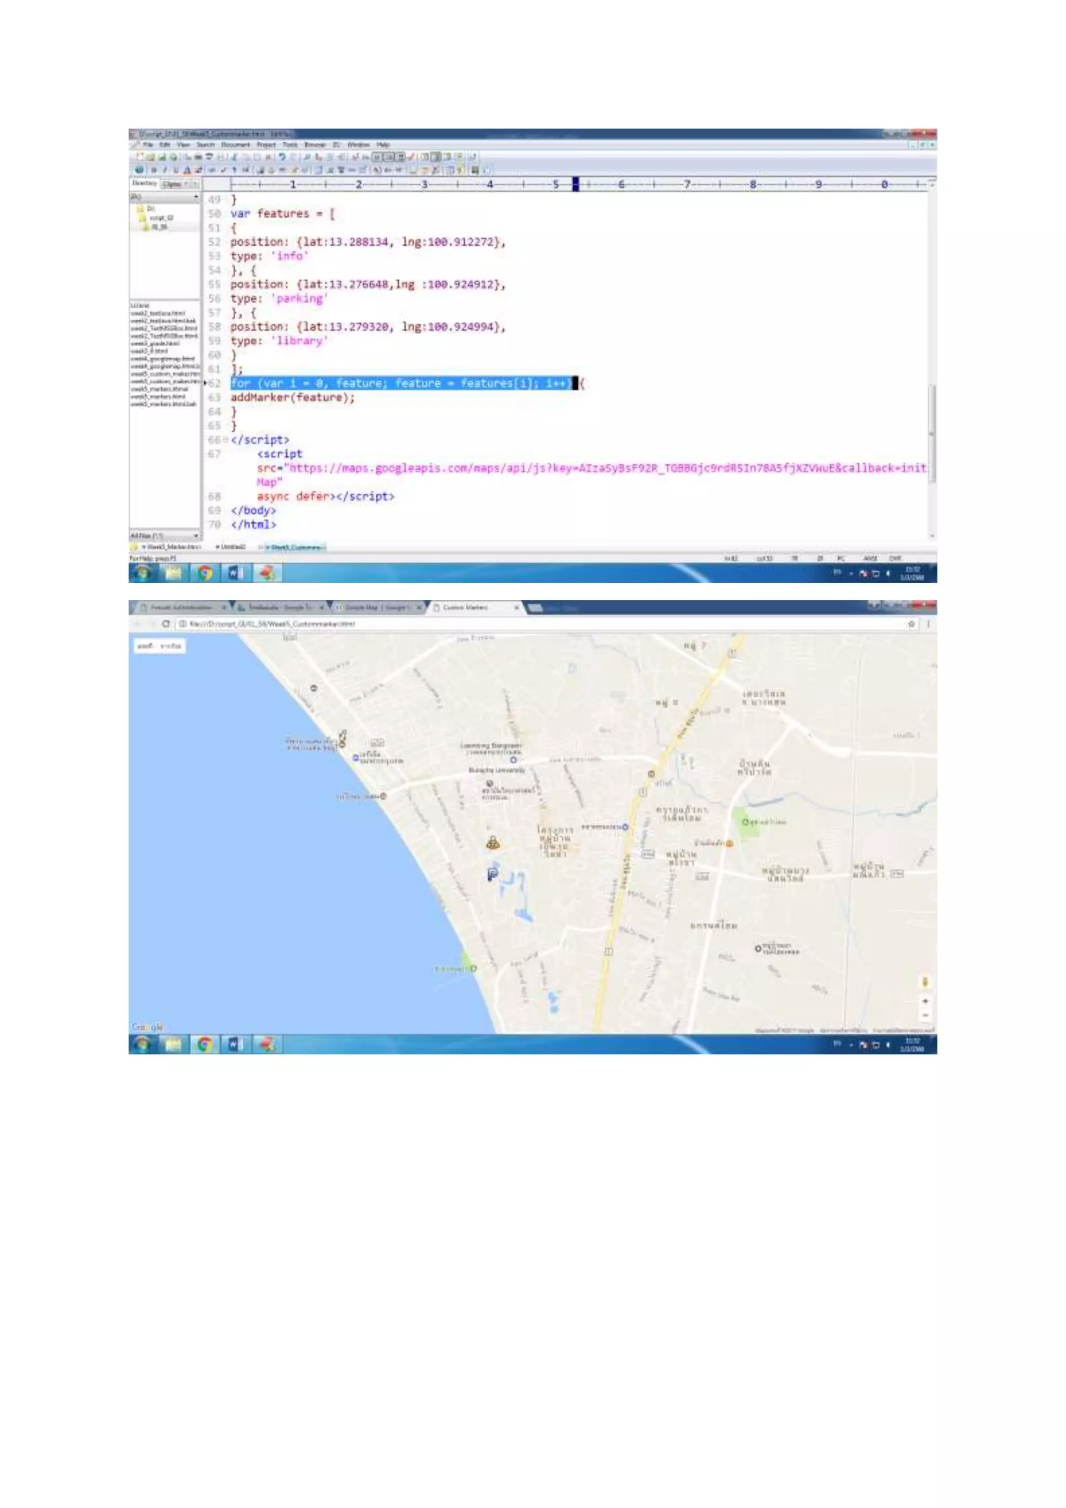Switch map type to satellite view
The height and width of the screenshot is (1508, 1066).
coord(171,646)
